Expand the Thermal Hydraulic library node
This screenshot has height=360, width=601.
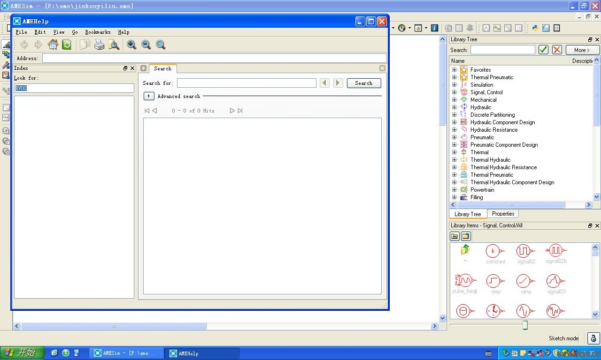coord(454,160)
